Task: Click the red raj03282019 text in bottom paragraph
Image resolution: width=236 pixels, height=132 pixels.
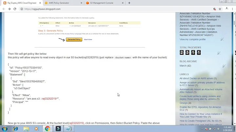Action: (76, 123)
